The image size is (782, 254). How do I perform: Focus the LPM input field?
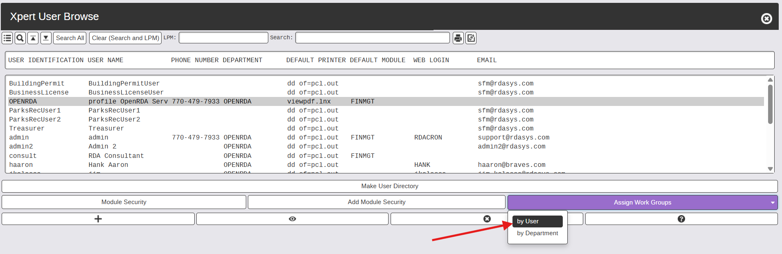pyautogui.click(x=223, y=38)
